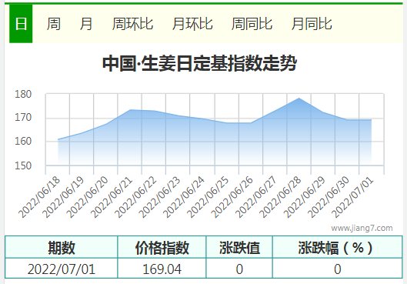Click the 价格指数 column header
Viewport: 407px width, 284px height.
pyautogui.click(x=162, y=247)
